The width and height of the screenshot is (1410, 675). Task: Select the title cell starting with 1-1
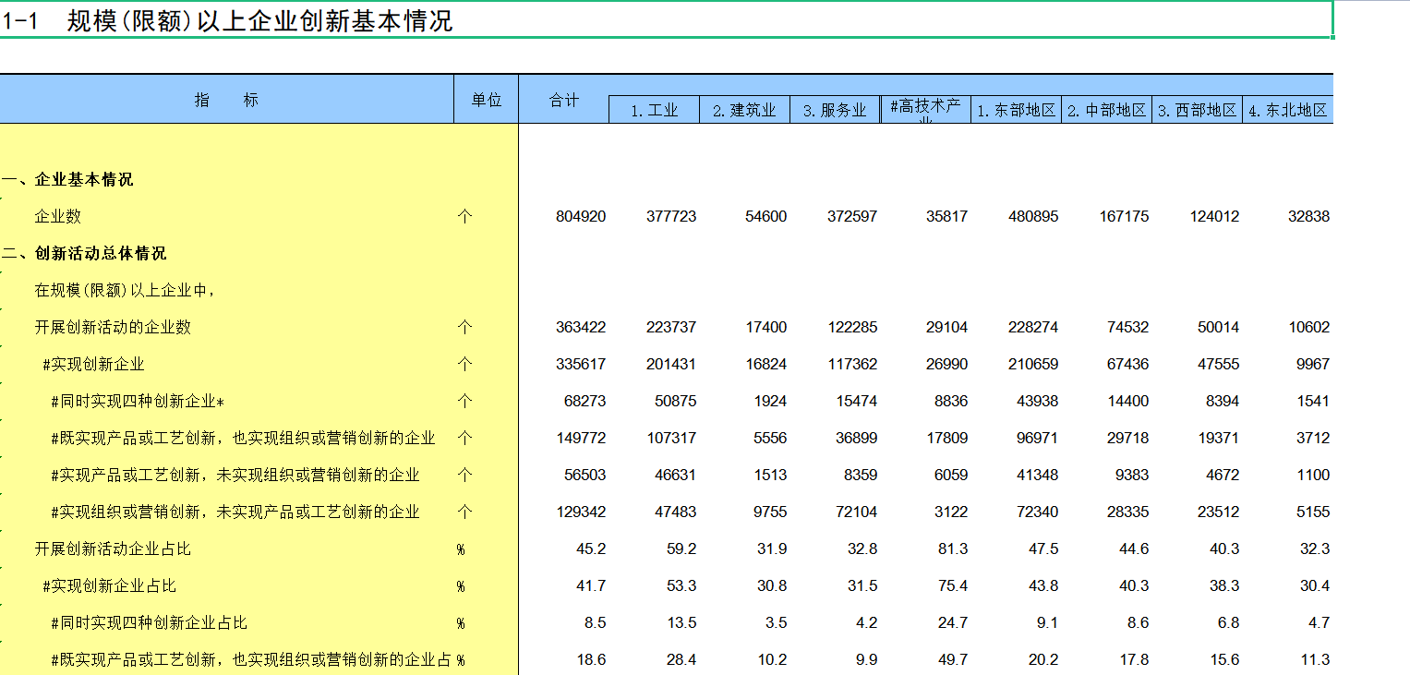click(x=227, y=21)
